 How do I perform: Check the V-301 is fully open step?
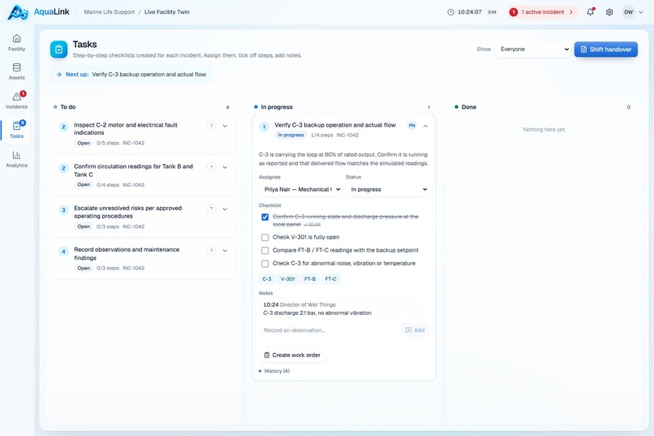(265, 237)
